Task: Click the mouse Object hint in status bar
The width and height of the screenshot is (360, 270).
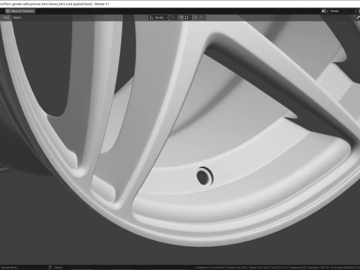Action: click(55, 268)
